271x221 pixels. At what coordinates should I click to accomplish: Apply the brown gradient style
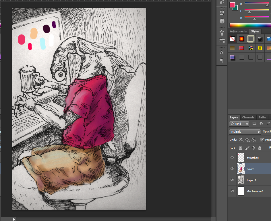click(232, 48)
